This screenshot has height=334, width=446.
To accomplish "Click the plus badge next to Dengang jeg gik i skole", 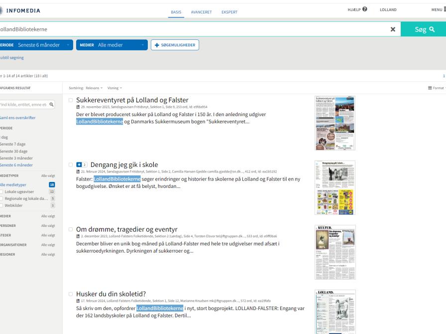I will point(79,164).
